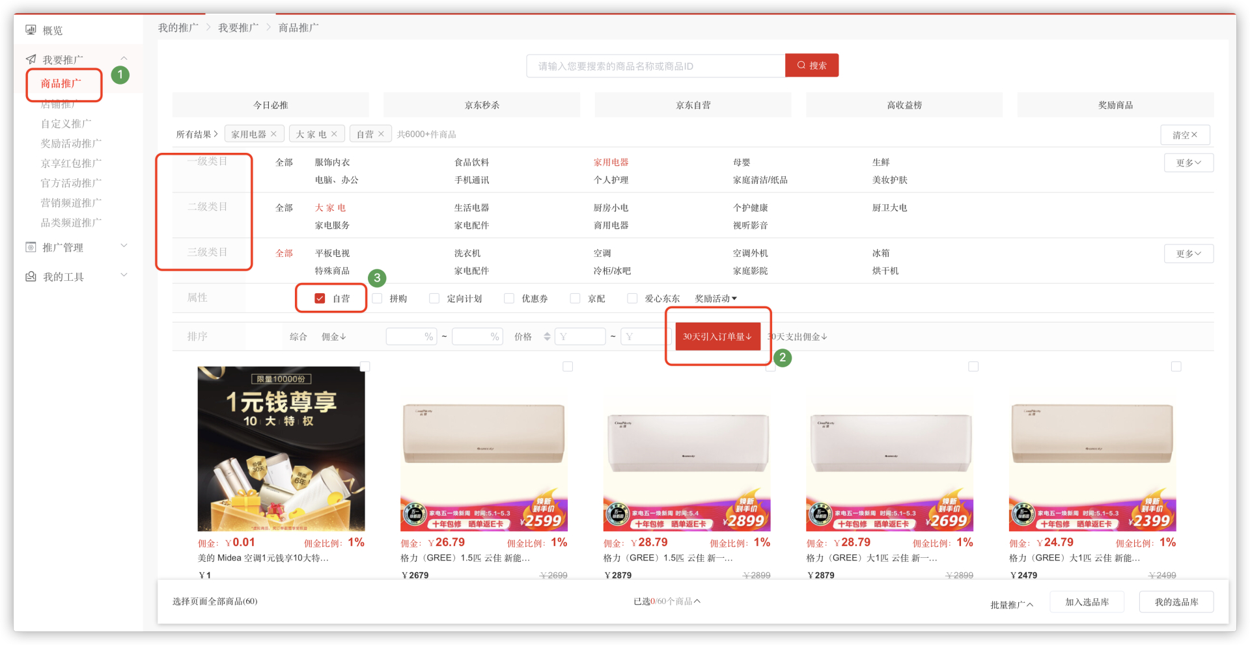Expand the 已选0/60个商品 selected list

(667, 601)
